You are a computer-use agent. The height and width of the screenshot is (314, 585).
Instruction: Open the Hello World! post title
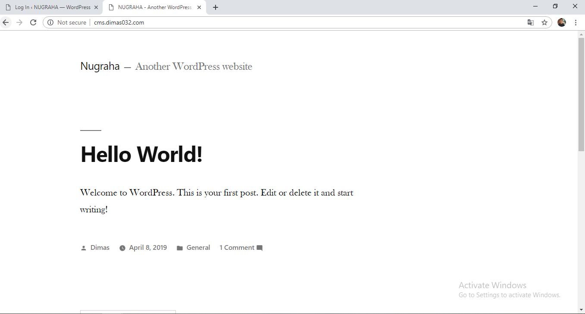click(x=141, y=154)
